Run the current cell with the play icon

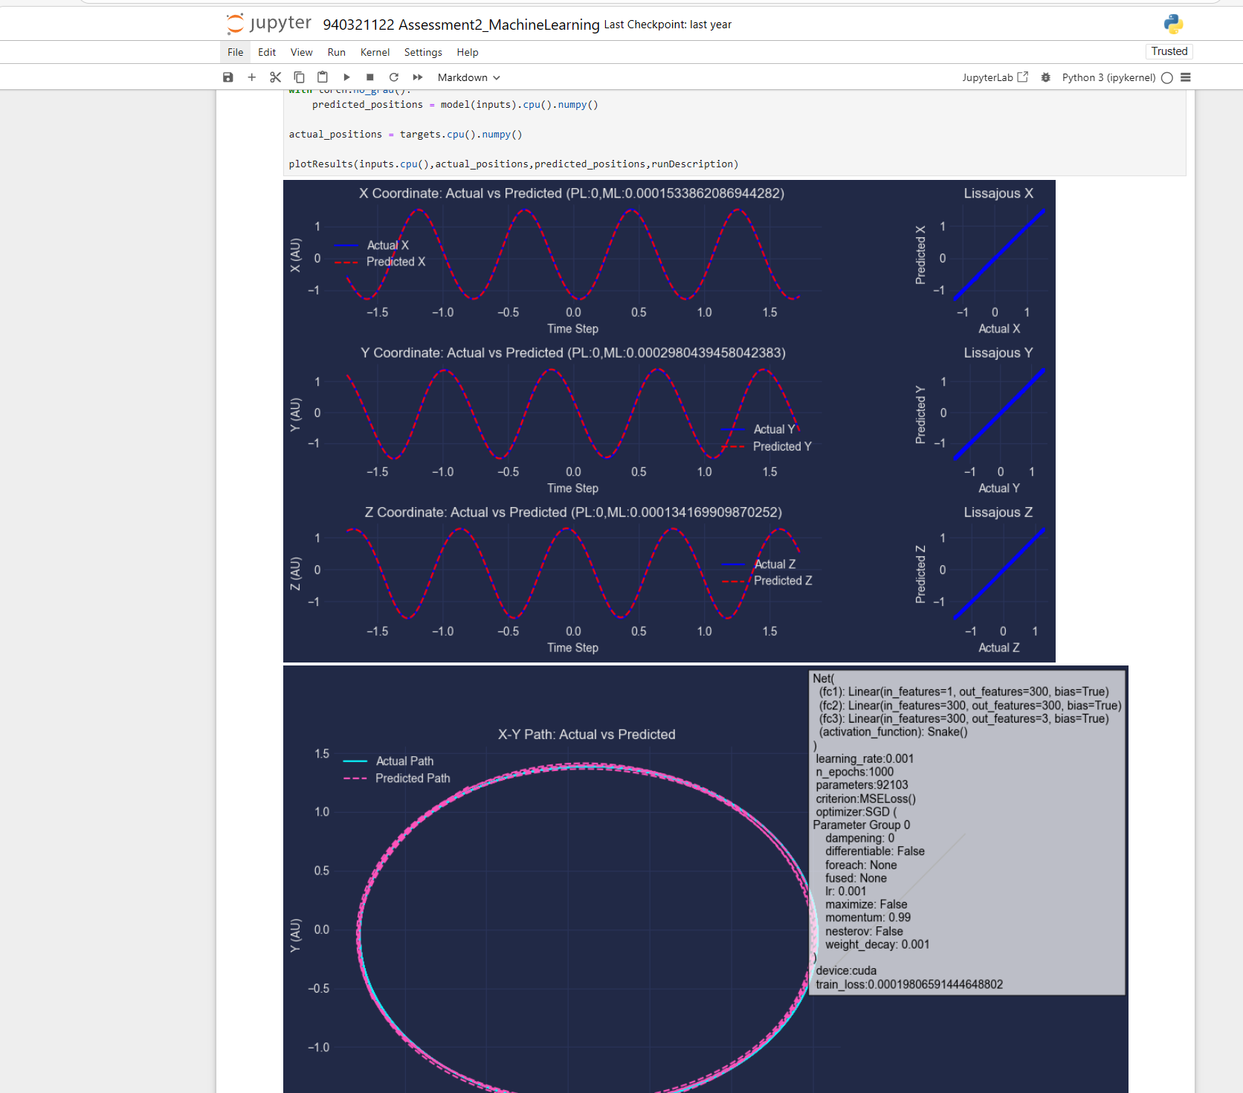[x=346, y=77]
